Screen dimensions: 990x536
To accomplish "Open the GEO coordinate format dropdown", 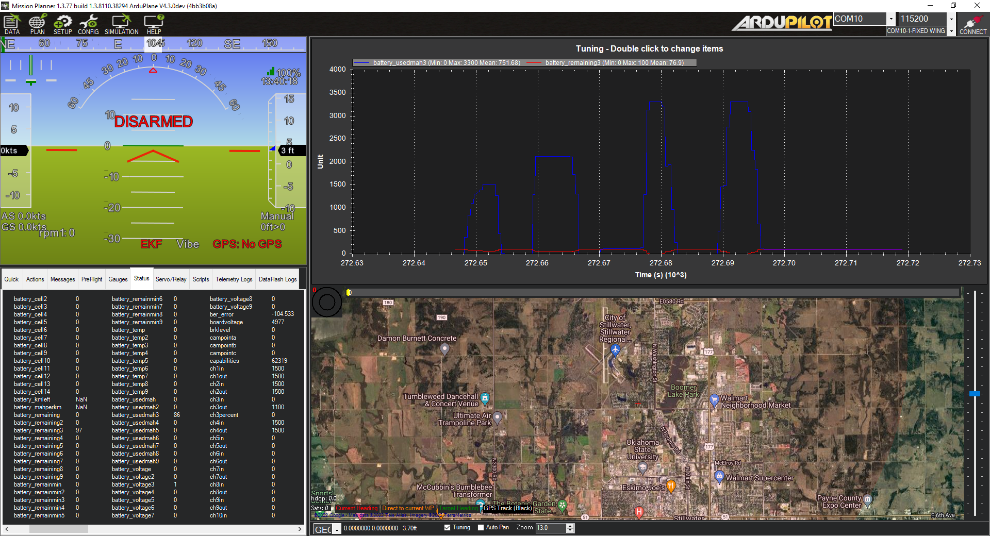I will 337,529.
